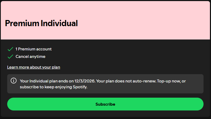
Task: Click the Premium Individual plan heading
Action: [x=41, y=23]
